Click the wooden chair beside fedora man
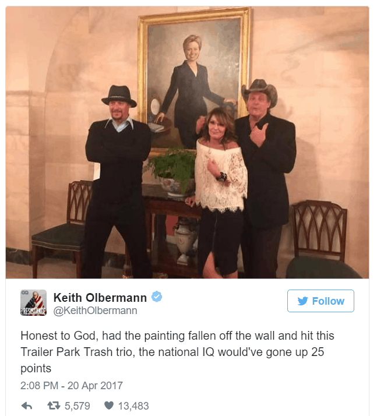This screenshot has width=377, height=416. (62, 228)
